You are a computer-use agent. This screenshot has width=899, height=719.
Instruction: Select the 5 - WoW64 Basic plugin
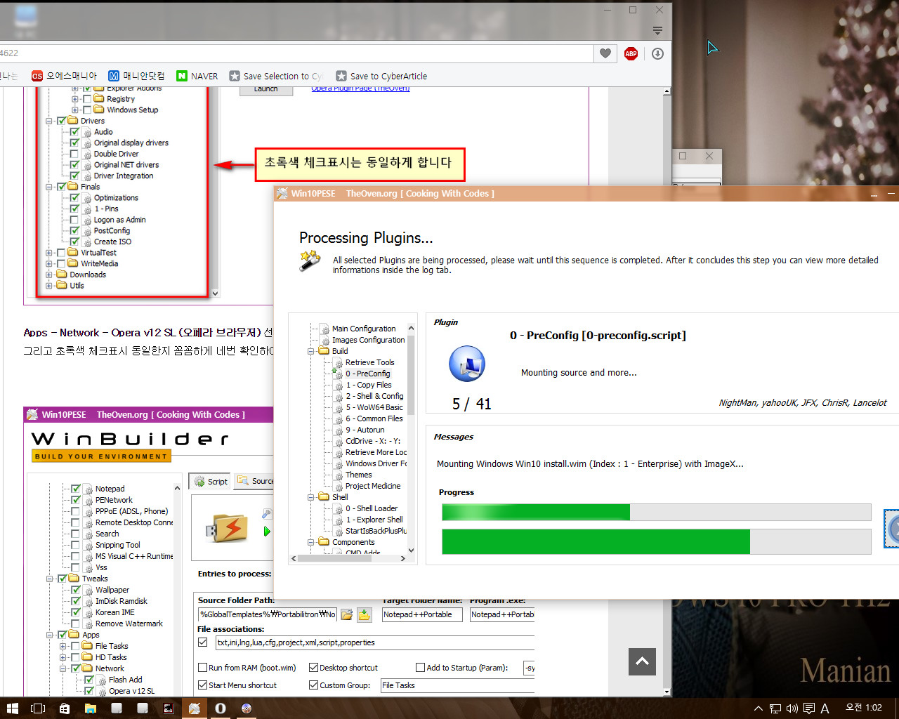pyautogui.click(x=374, y=407)
